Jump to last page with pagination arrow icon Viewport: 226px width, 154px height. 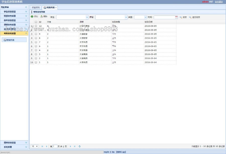(x=75, y=146)
